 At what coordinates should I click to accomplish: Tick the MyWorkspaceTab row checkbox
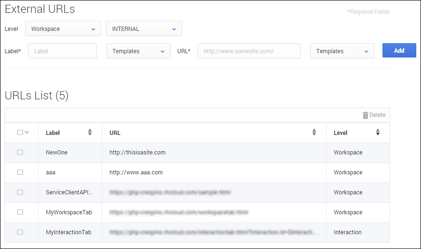click(20, 212)
